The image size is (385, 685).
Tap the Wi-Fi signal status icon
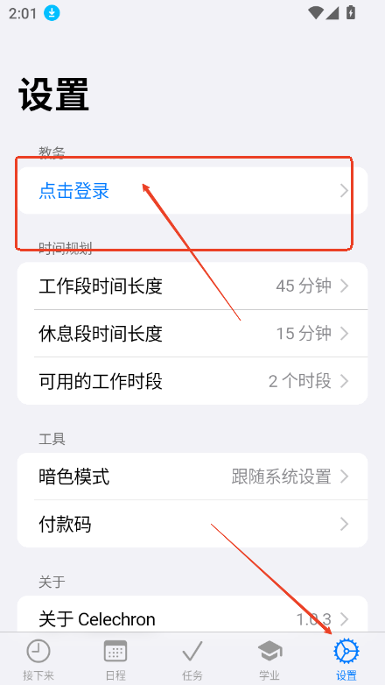[315, 12]
